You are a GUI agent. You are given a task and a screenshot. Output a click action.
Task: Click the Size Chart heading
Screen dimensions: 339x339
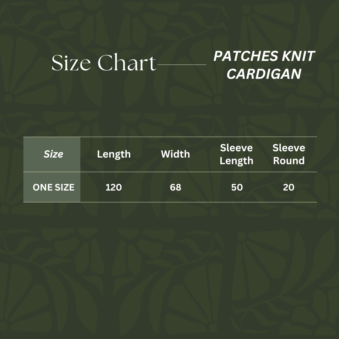(104, 63)
